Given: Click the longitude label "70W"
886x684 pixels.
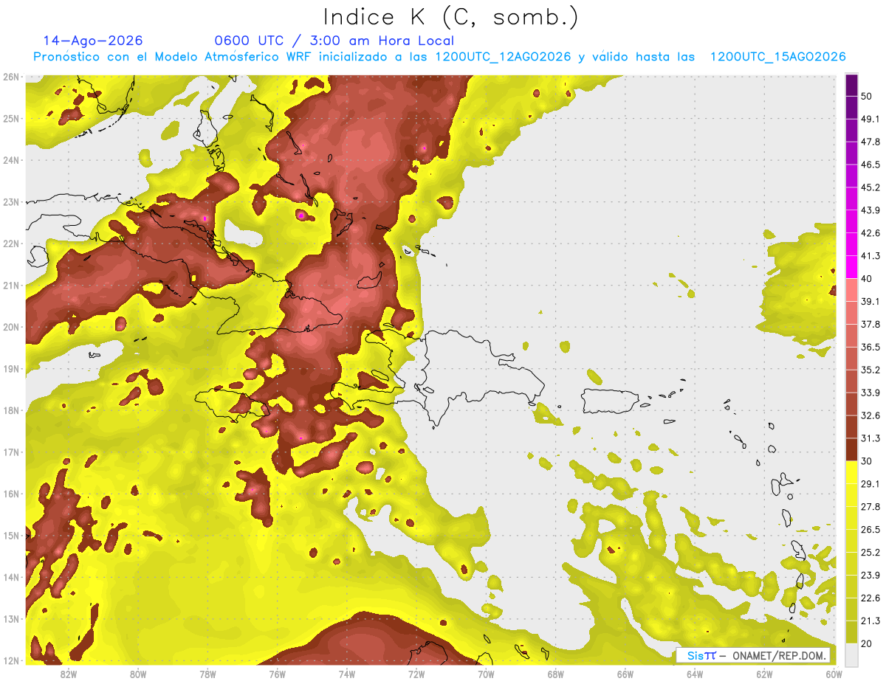Looking at the screenshot, I should tap(486, 674).
